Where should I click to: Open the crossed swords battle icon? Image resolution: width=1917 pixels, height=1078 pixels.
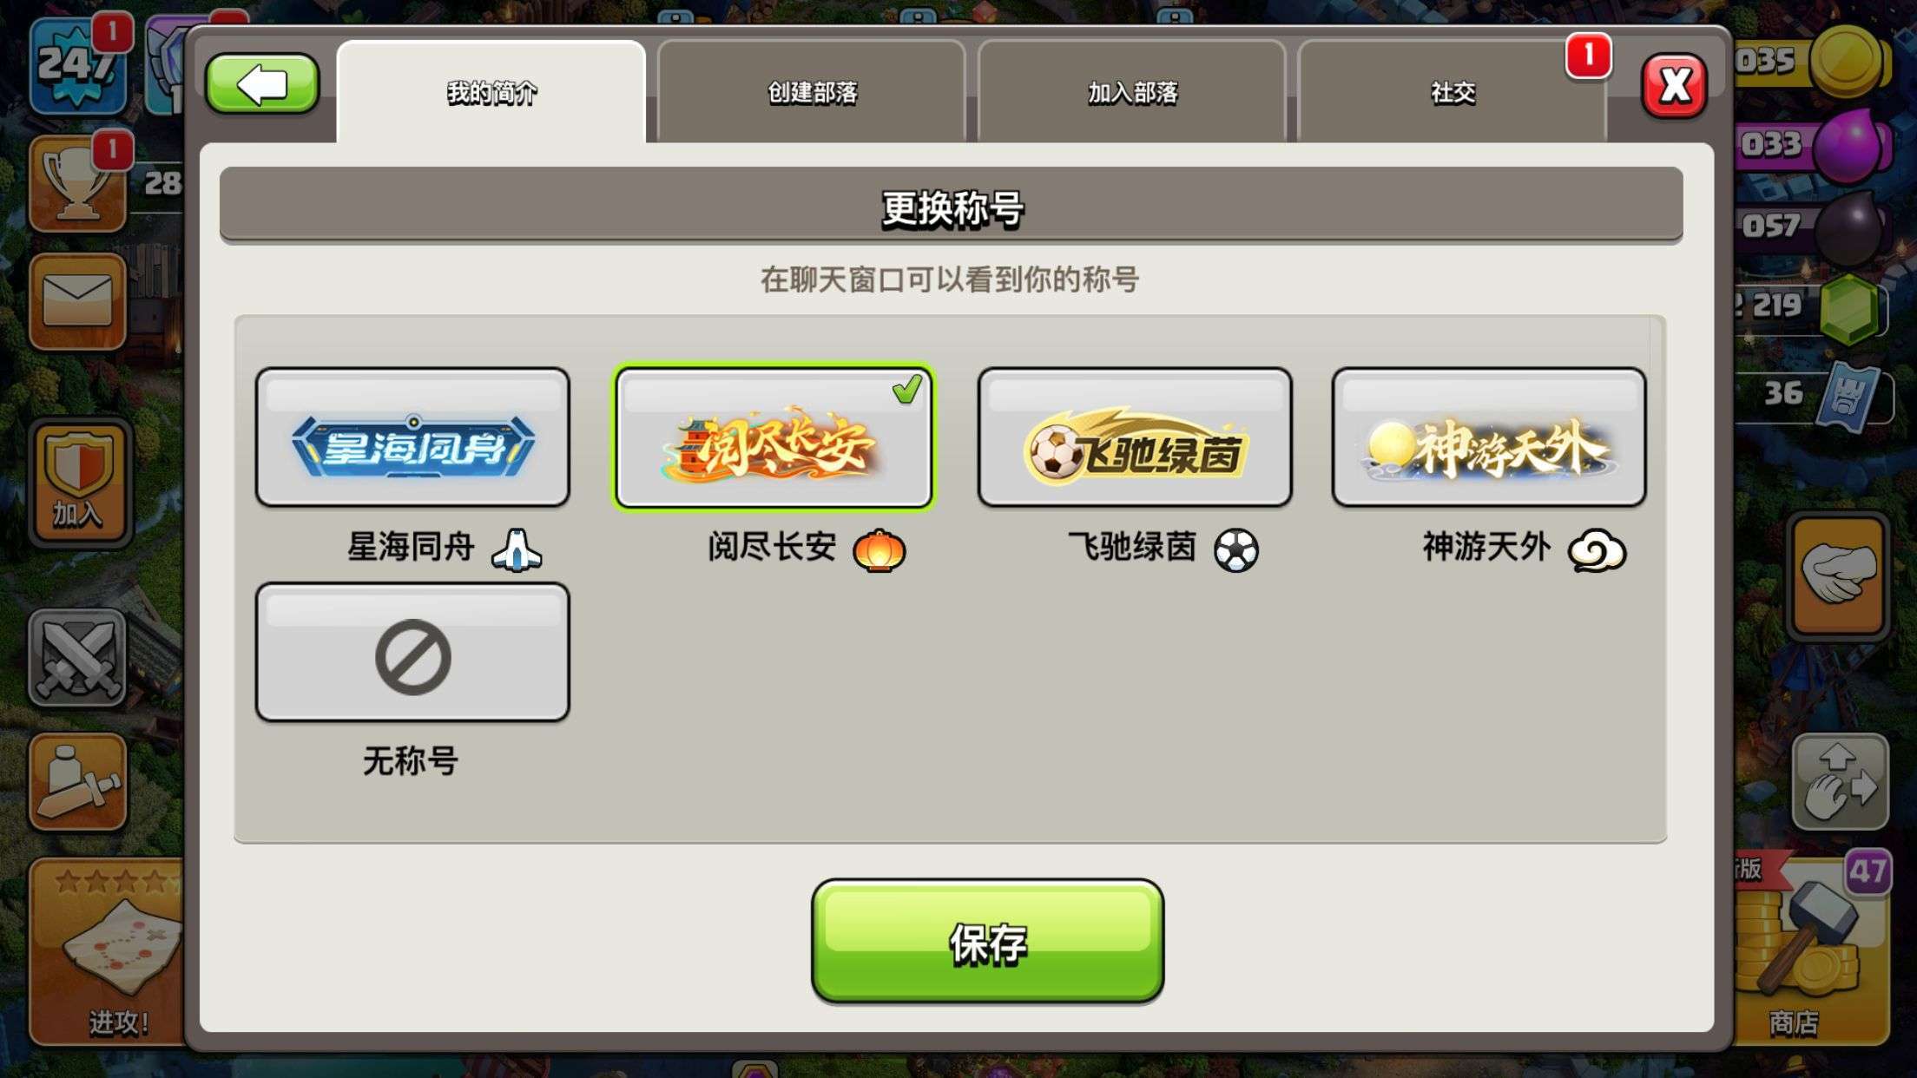pyautogui.click(x=78, y=657)
